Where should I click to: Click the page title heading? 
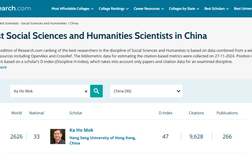(104, 36)
